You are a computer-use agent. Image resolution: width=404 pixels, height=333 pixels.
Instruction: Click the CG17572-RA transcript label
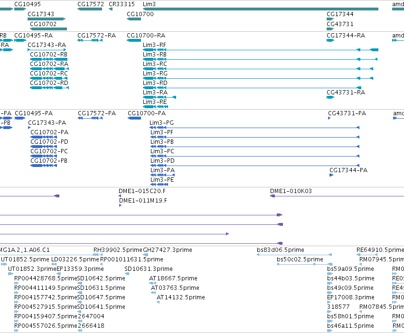click(97, 36)
